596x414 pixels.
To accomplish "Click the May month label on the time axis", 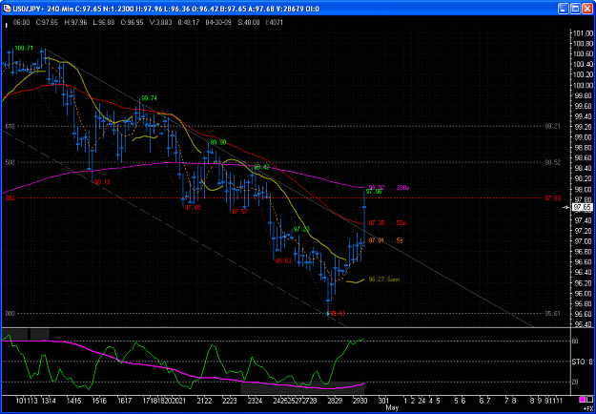I will click(x=392, y=408).
